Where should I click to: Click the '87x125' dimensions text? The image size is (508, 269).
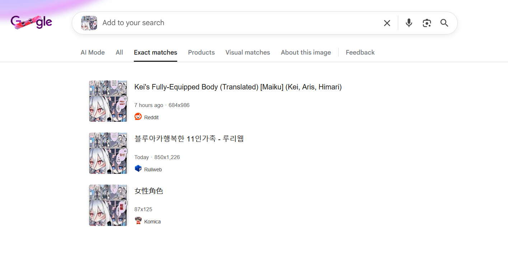[x=144, y=209]
